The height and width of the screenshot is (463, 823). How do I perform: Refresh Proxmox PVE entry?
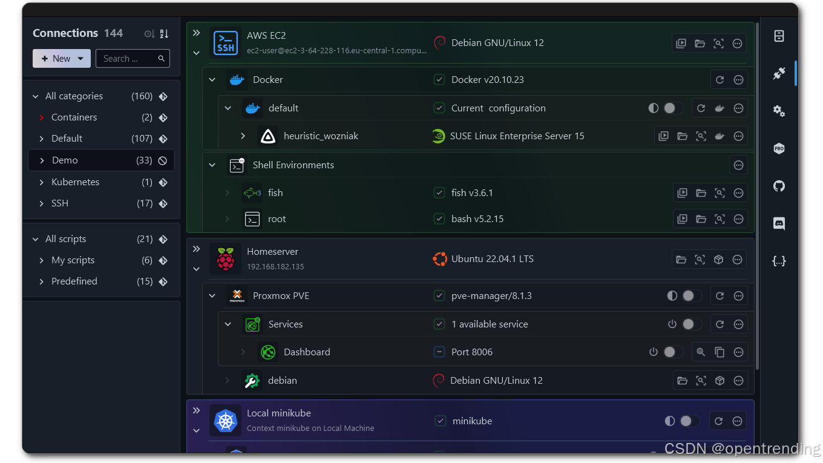coord(720,296)
